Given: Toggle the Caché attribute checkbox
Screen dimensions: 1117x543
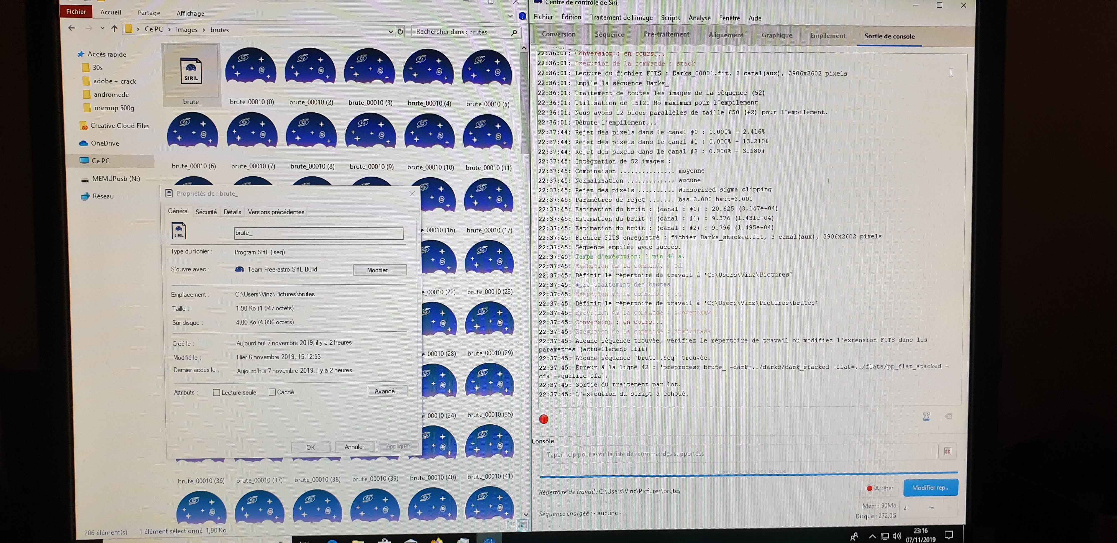Looking at the screenshot, I should coord(272,392).
